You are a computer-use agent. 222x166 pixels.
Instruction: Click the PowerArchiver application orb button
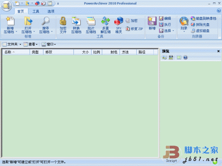[6, 6]
